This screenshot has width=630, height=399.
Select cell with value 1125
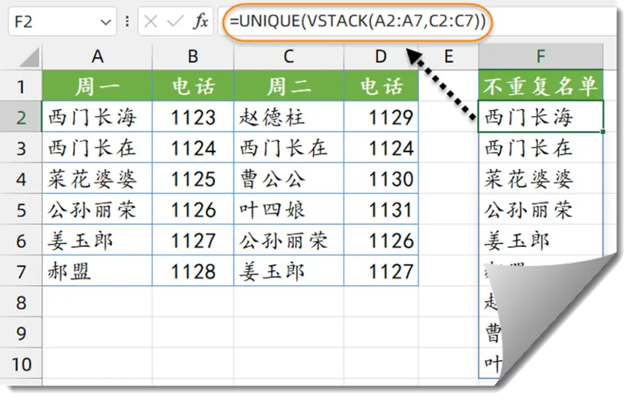pyautogui.click(x=193, y=179)
